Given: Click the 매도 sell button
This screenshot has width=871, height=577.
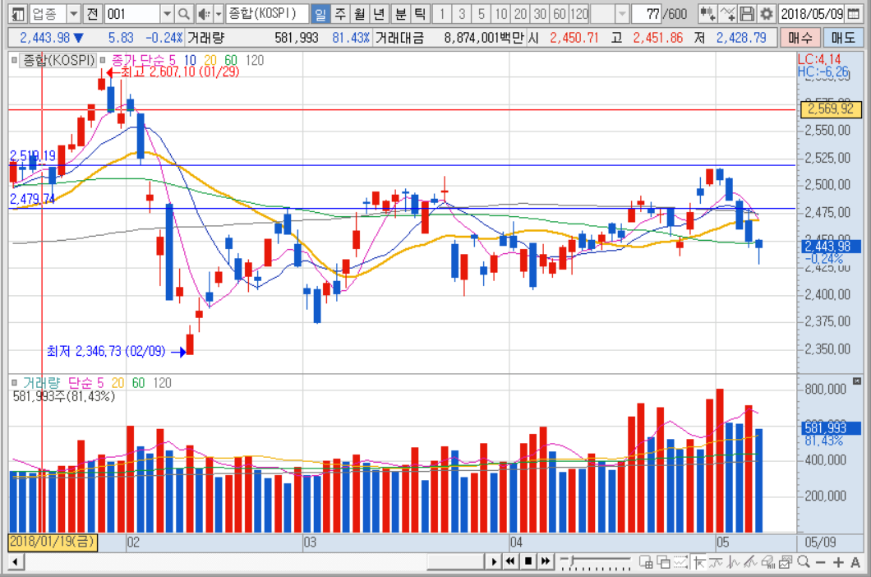Looking at the screenshot, I should click(x=843, y=38).
